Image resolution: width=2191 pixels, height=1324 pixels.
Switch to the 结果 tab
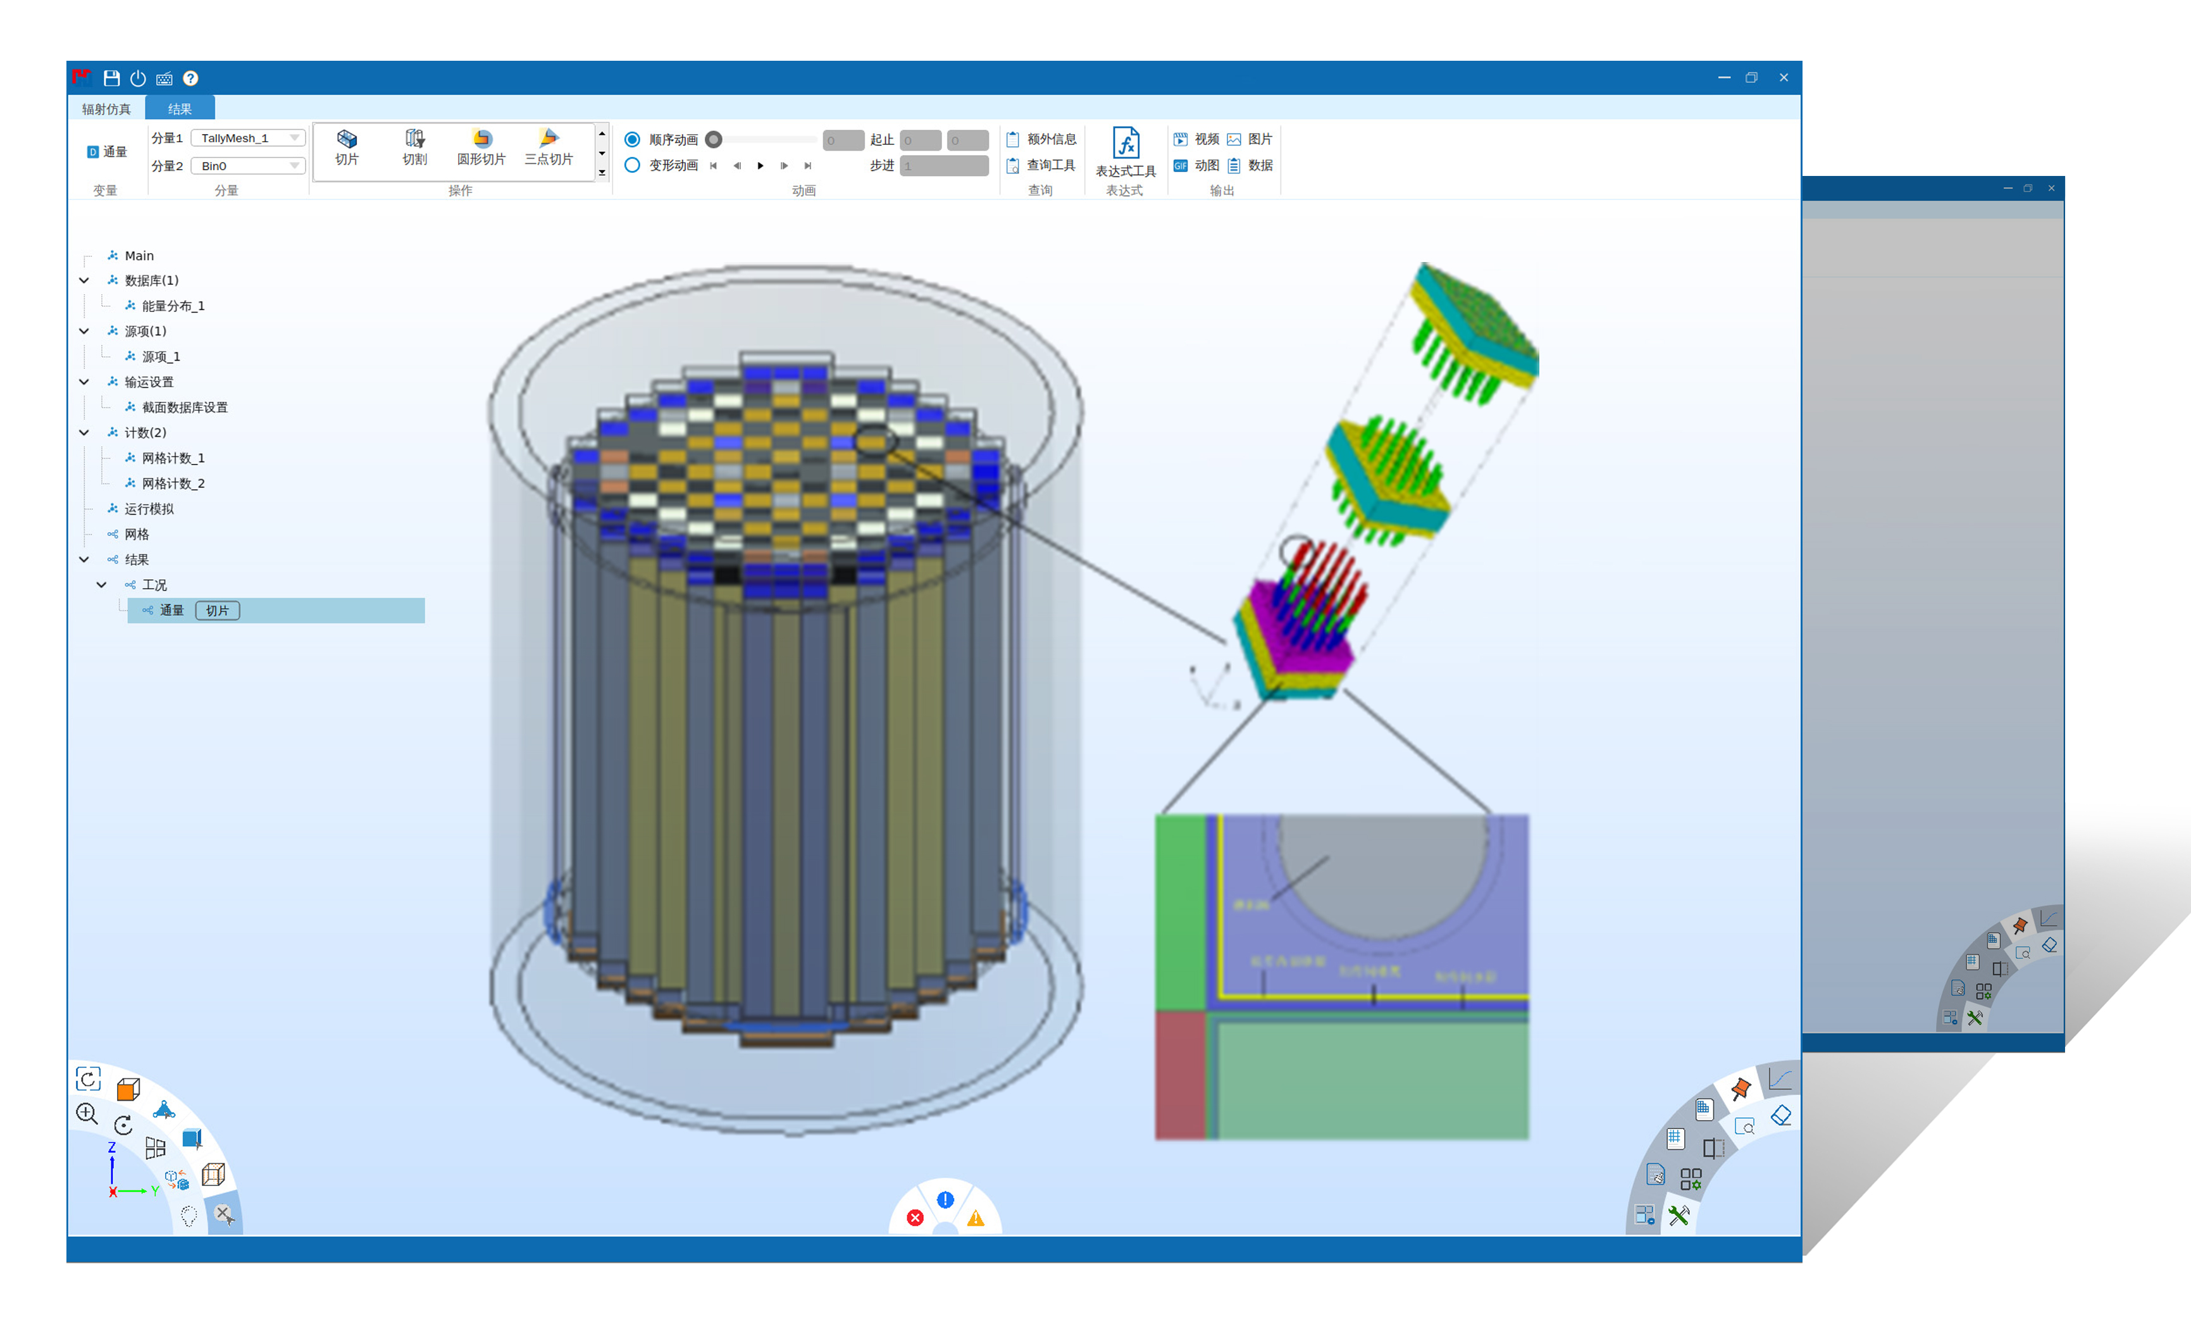[180, 109]
